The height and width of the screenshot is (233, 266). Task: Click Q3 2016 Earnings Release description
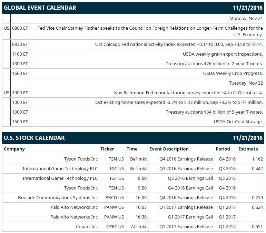point(186,169)
